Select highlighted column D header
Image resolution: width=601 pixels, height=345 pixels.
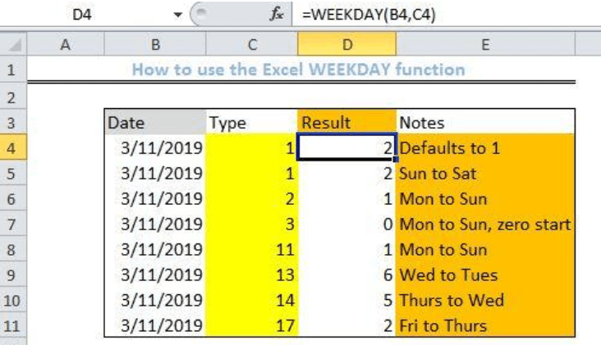click(x=345, y=48)
